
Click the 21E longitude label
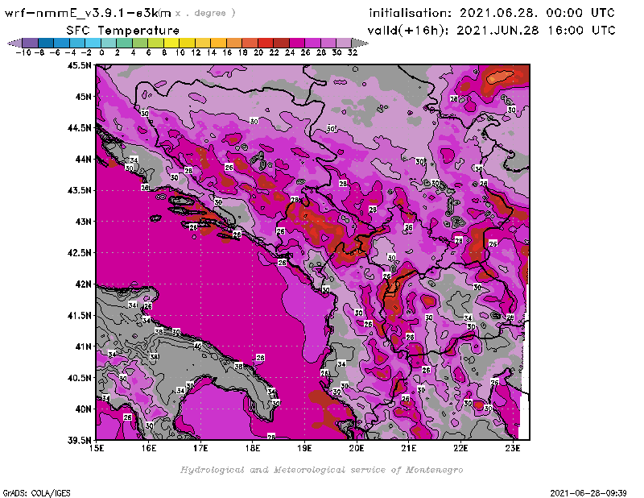(x=409, y=448)
